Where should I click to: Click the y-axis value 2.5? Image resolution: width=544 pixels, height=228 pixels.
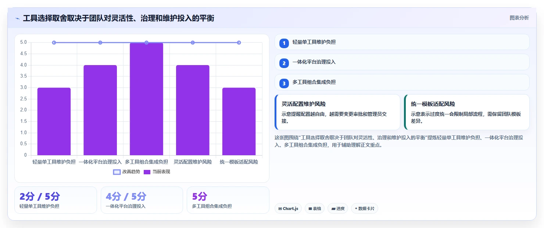24,99
